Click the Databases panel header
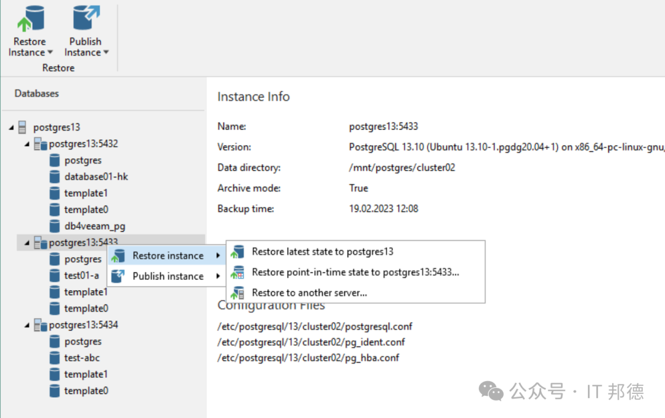The height and width of the screenshot is (418, 665). click(36, 94)
